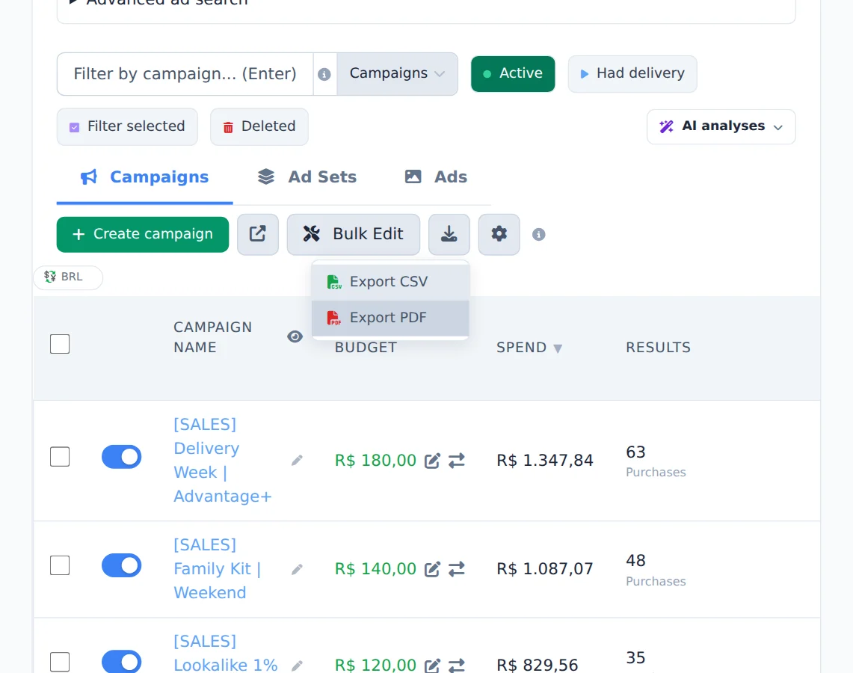Edit the R$ 140,00 budget
The image size is (853, 673).
pos(432,569)
